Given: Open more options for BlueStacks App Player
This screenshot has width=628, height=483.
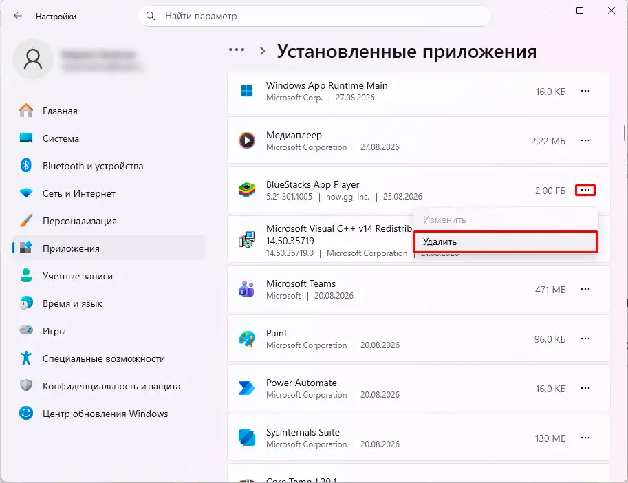Looking at the screenshot, I should point(585,190).
